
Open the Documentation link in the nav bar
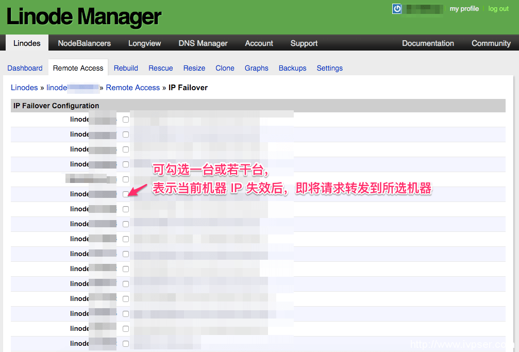point(428,43)
